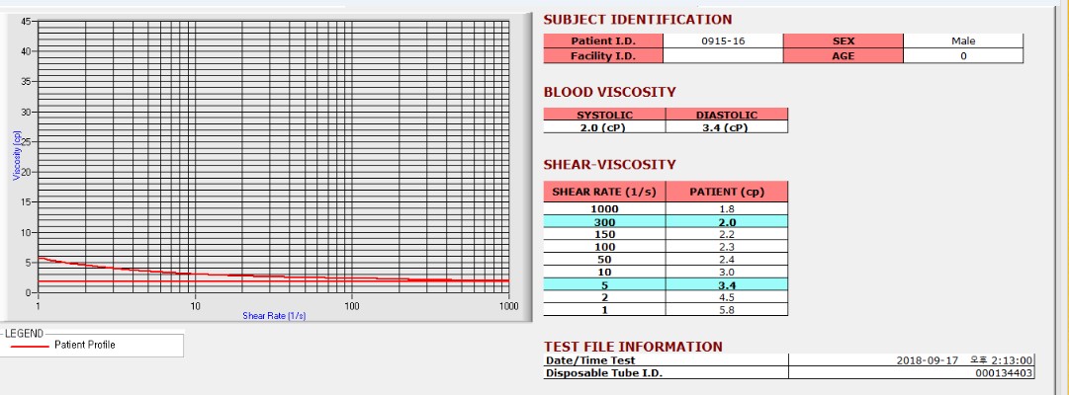
Task: Click the SHEAR RATE (1/s) column header
Action: (605, 192)
